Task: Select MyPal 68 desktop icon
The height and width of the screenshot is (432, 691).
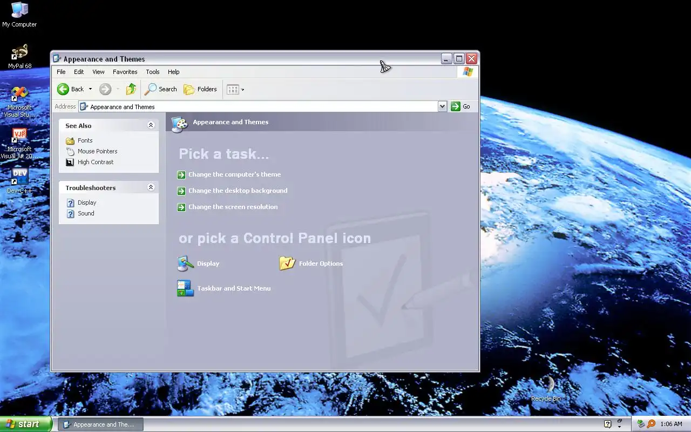Action: [x=19, y=56]
